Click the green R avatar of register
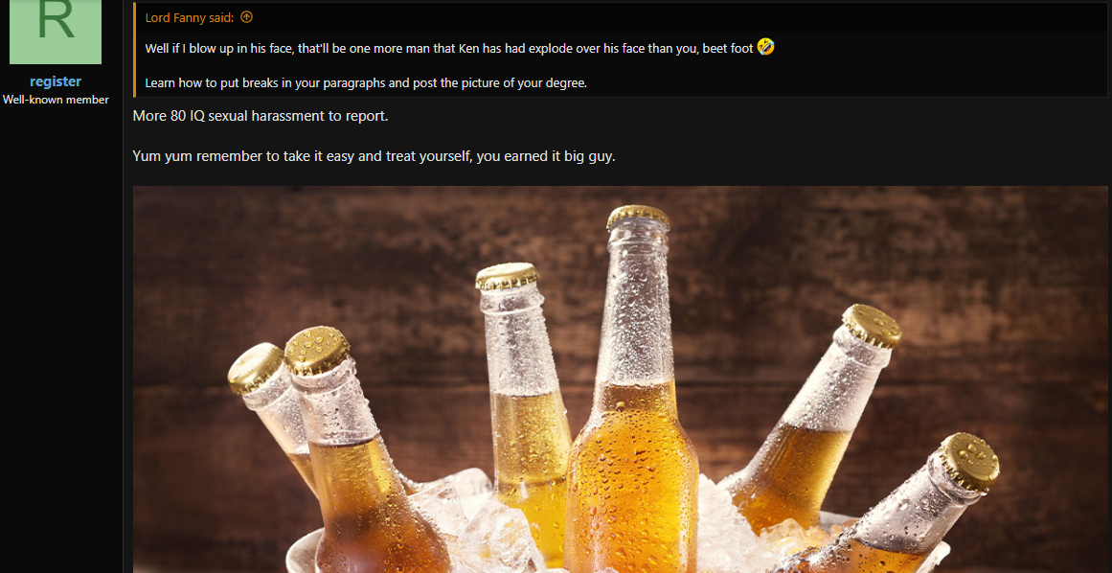1112x573 pixels. (x=56, y=32)
